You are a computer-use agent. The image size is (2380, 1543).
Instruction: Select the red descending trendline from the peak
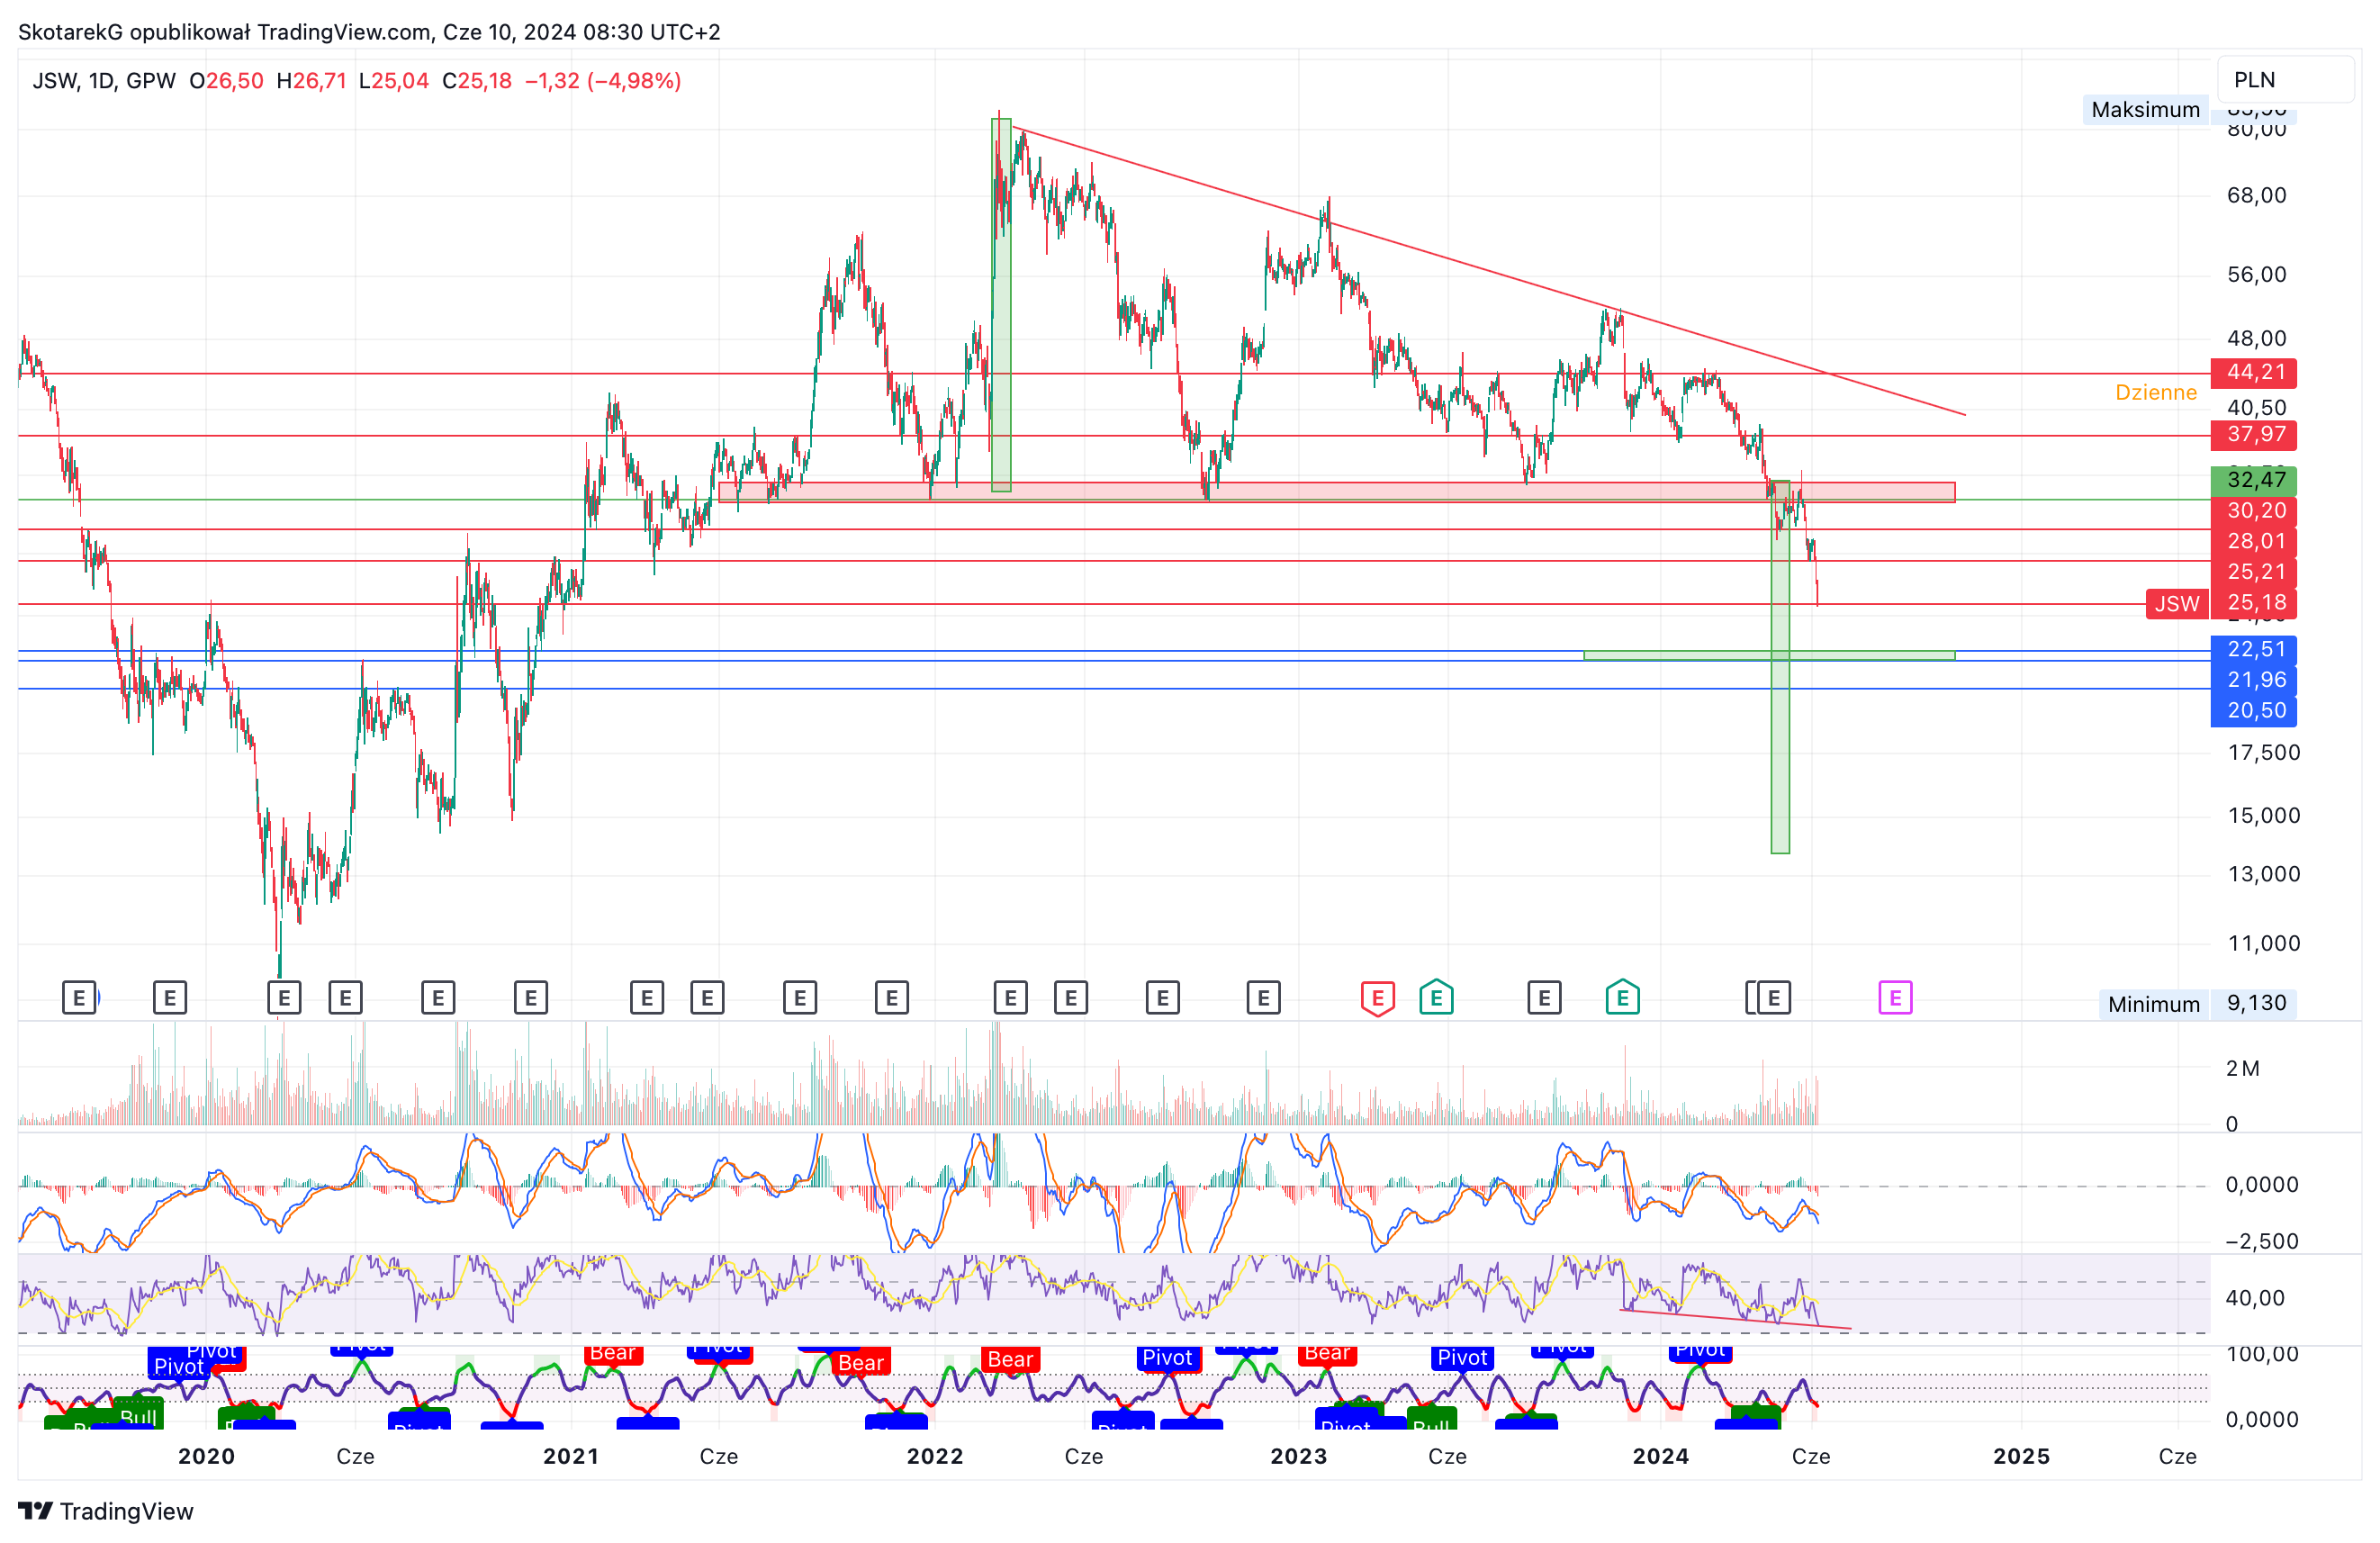click(x=1489, y=270)
